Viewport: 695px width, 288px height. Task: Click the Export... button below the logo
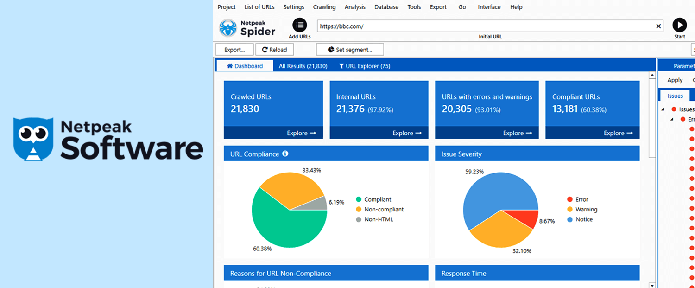coord(234,50)
